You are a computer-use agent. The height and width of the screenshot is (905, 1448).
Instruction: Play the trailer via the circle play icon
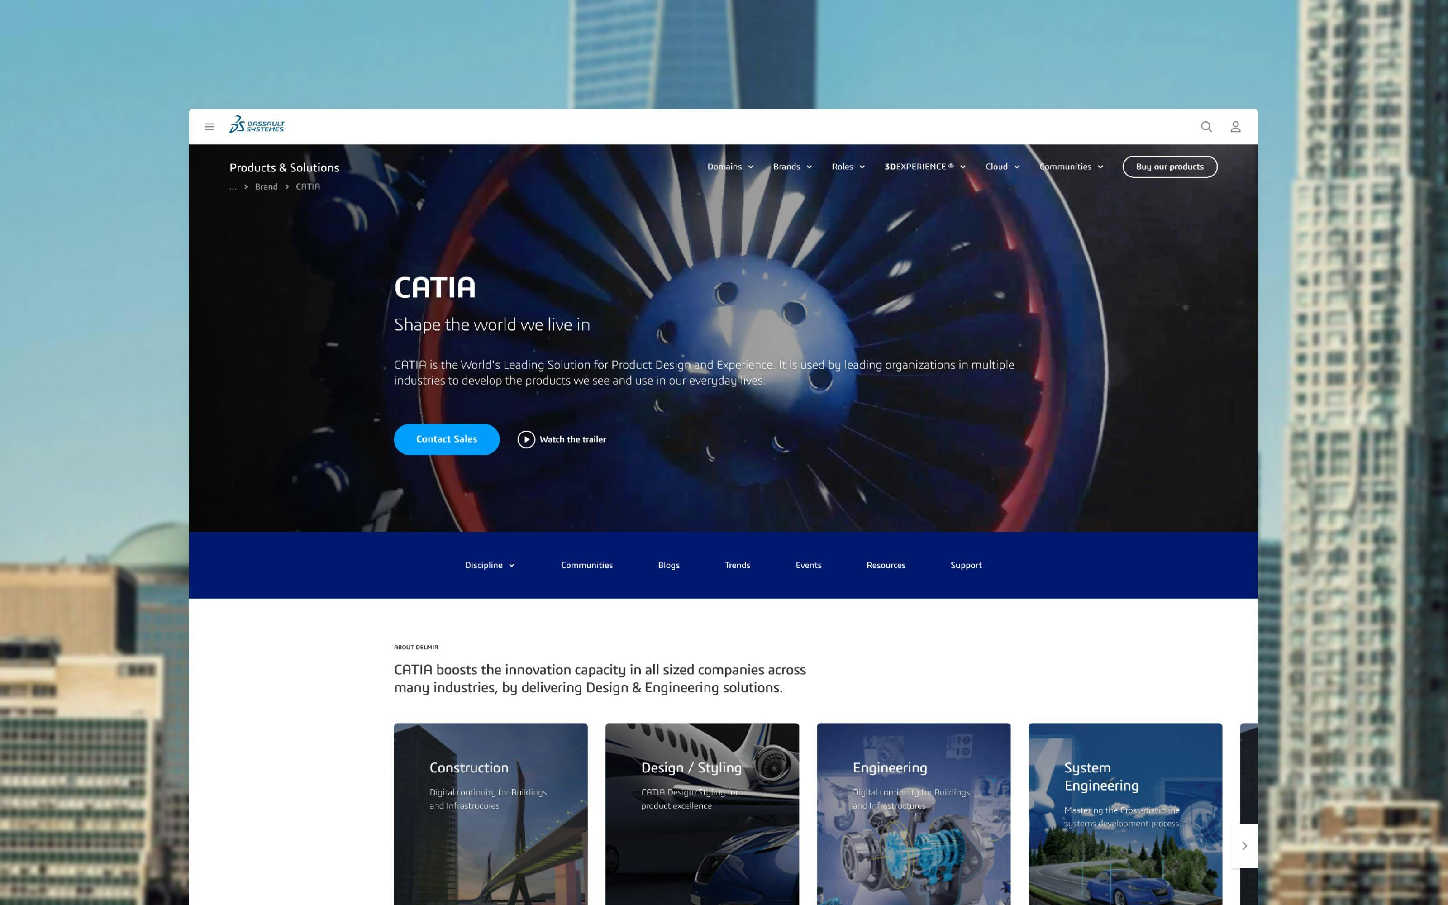[526, 439]
